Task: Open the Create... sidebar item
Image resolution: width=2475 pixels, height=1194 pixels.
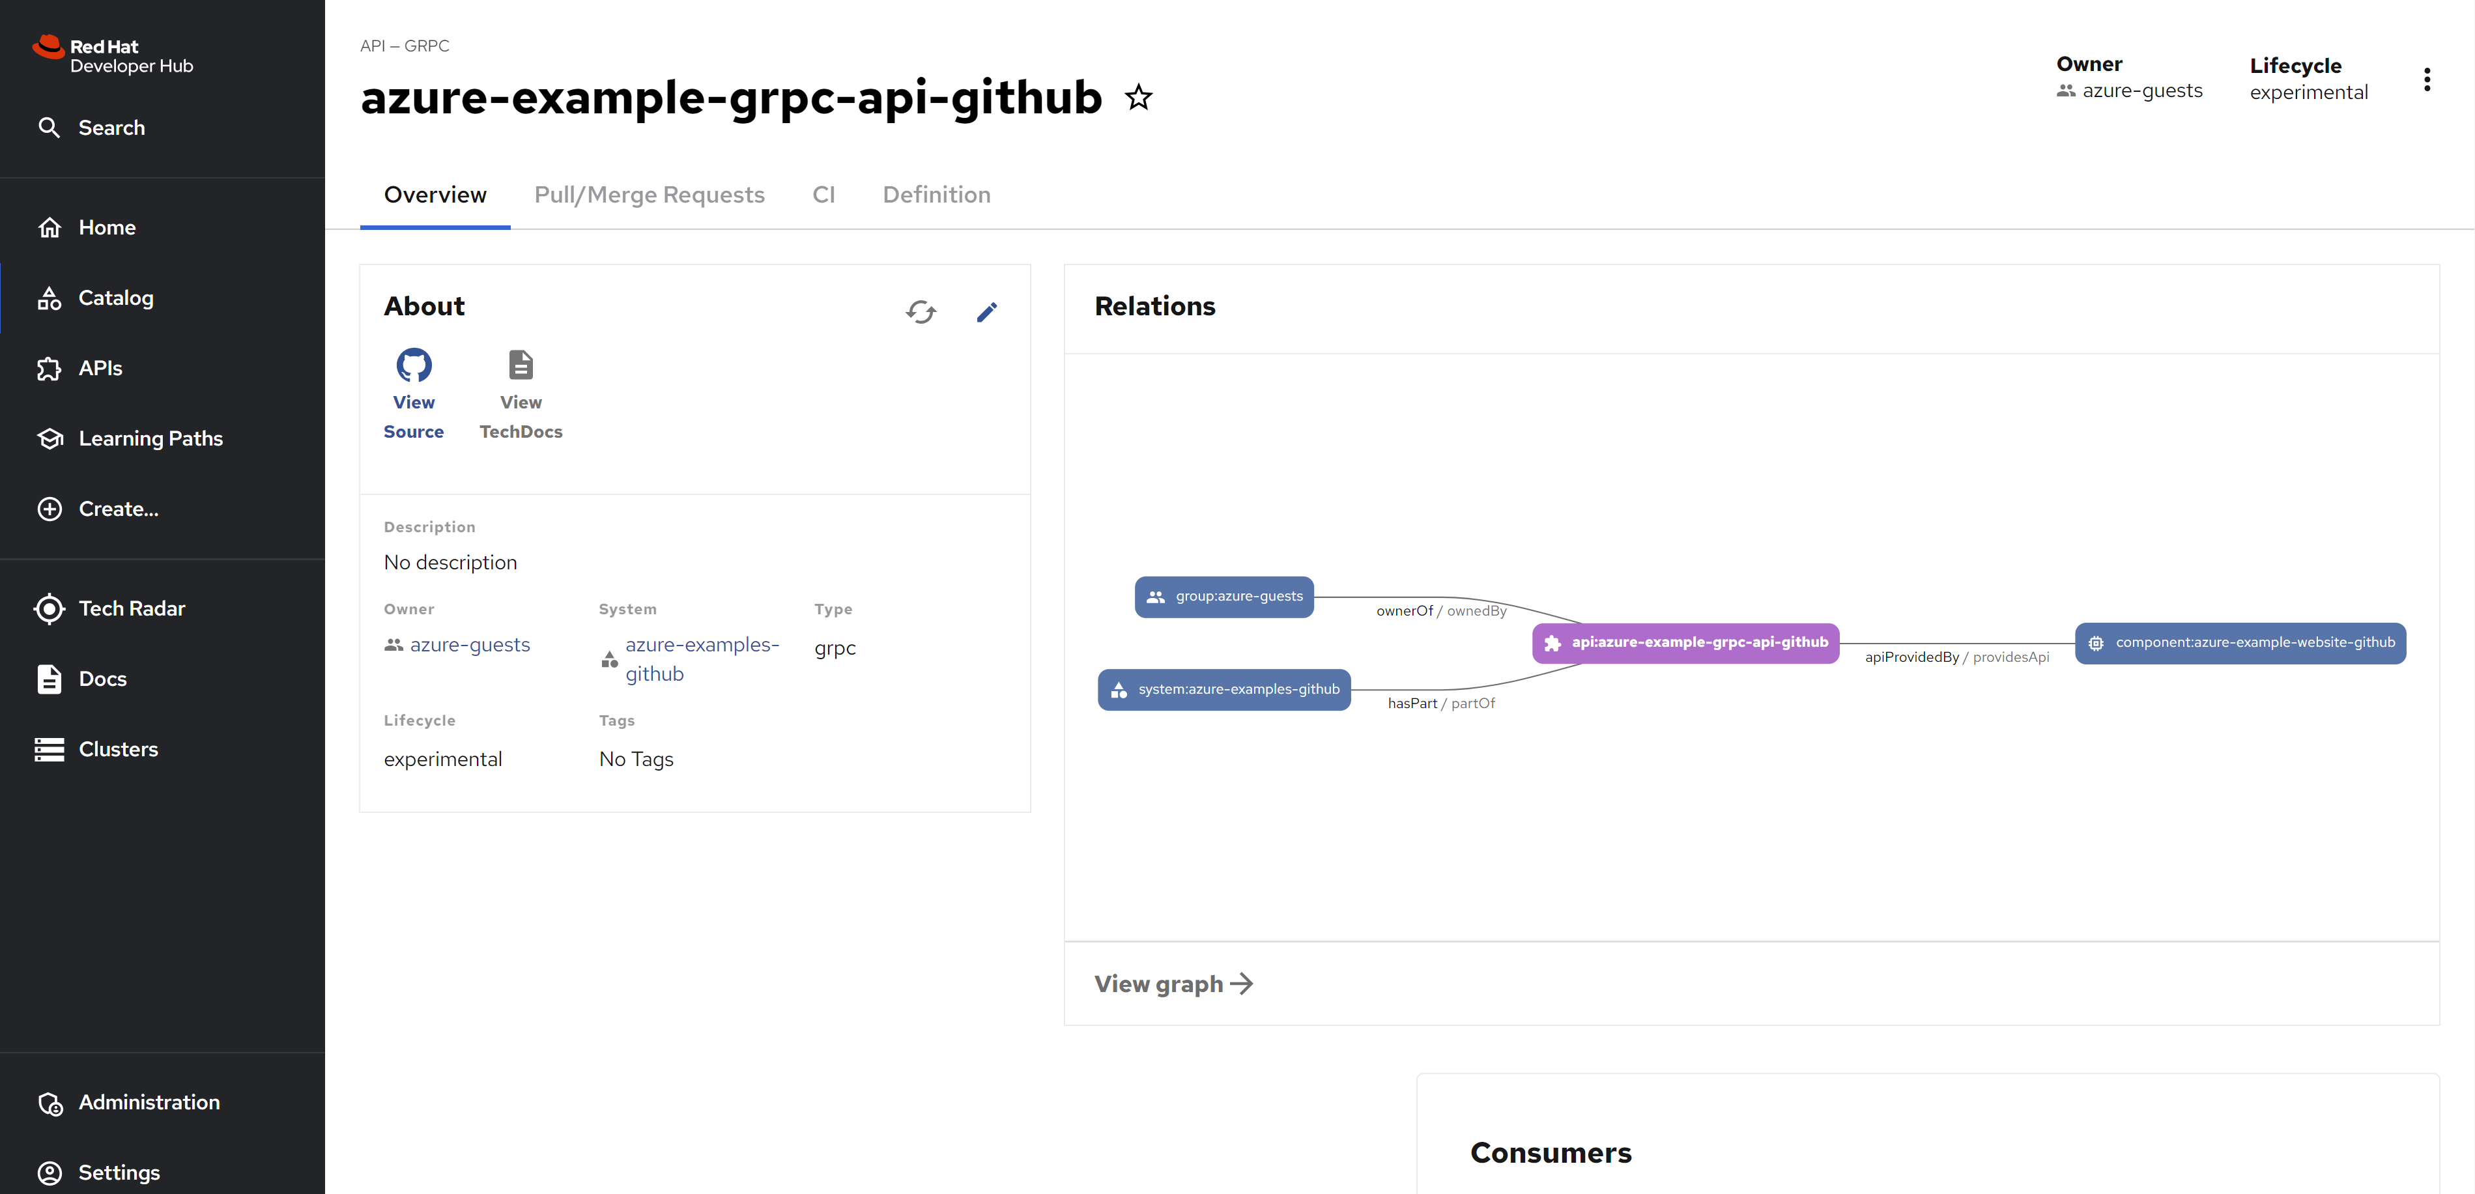Action: pos(118,509)
